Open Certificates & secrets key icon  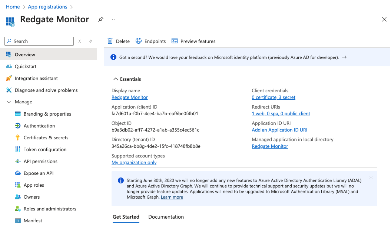click(x=17, y=137)
